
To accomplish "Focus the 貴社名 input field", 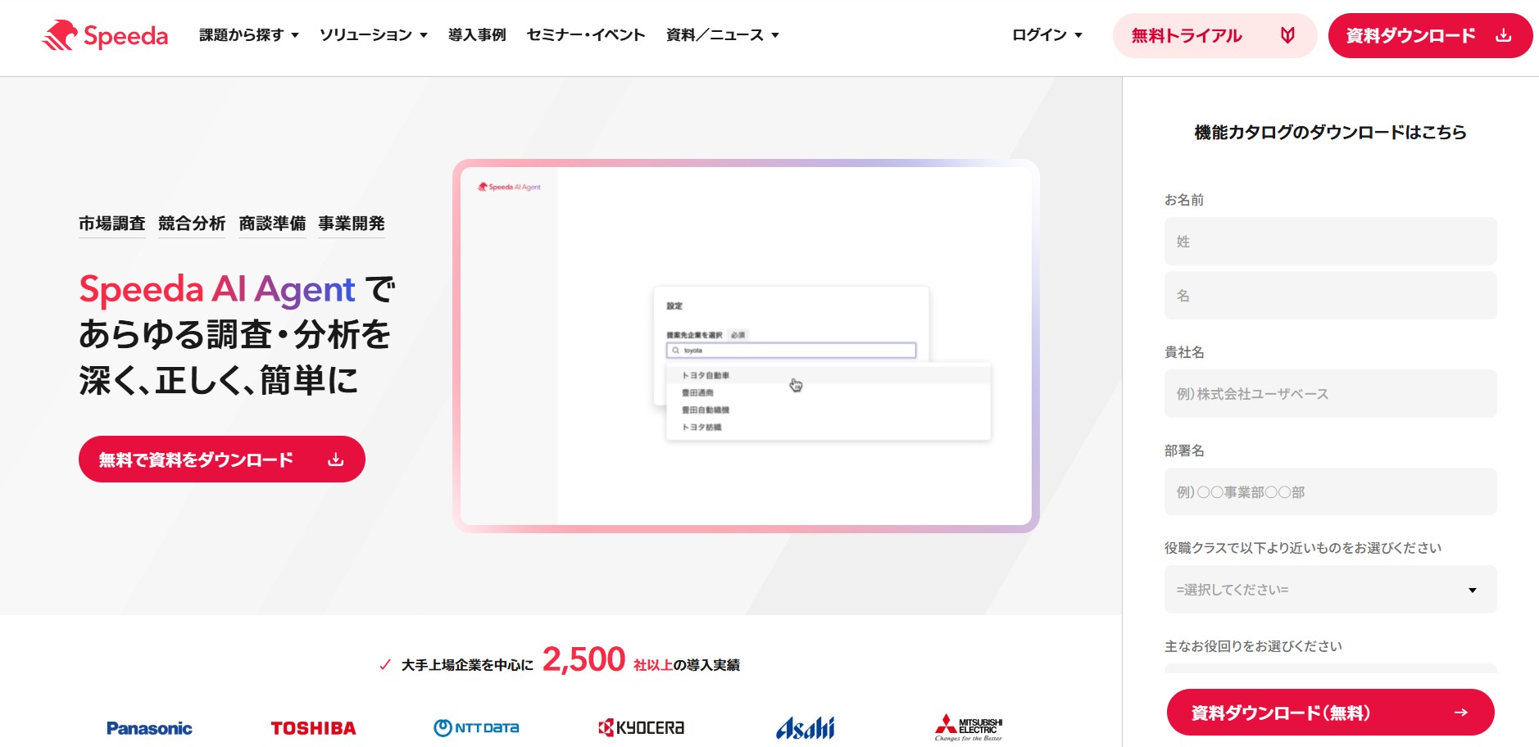I will (1330, 394).
